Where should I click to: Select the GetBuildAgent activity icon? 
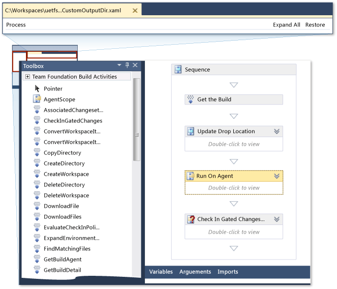37,259
